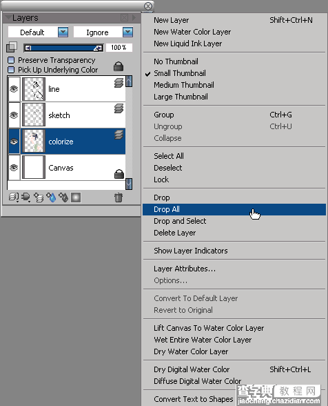Click the create layer mask icon
This screenshot has height=406, width=328.
(x=76, y=197)
